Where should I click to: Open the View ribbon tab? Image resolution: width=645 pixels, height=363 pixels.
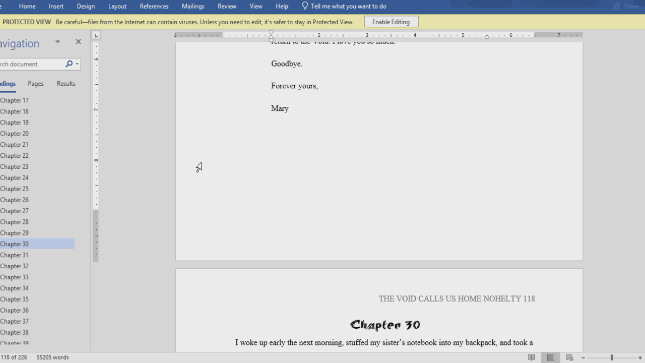pos(256,6)
